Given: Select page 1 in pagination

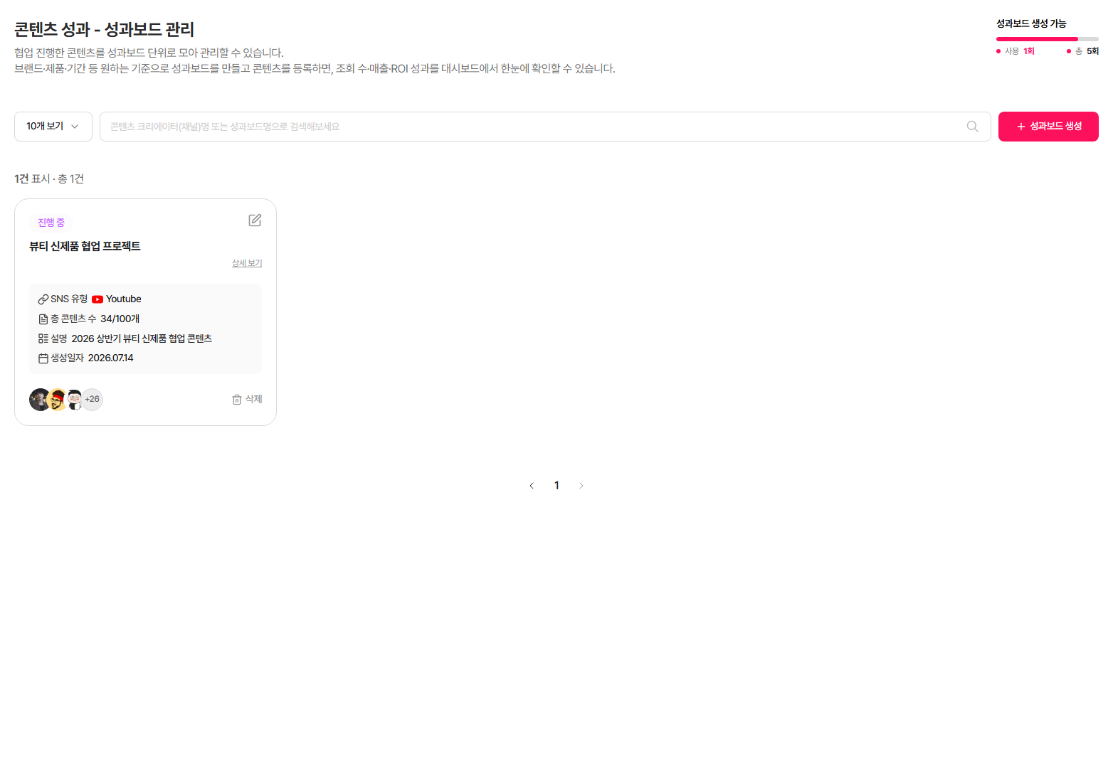Looking at the screenshot, I should tap(556, 486).
